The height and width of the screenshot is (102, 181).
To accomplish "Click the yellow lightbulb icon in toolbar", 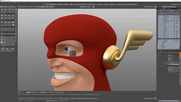I will [x=50, y=7].
